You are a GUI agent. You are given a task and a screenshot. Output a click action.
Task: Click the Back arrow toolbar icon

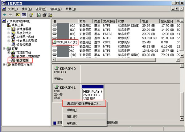pos(5,15)
